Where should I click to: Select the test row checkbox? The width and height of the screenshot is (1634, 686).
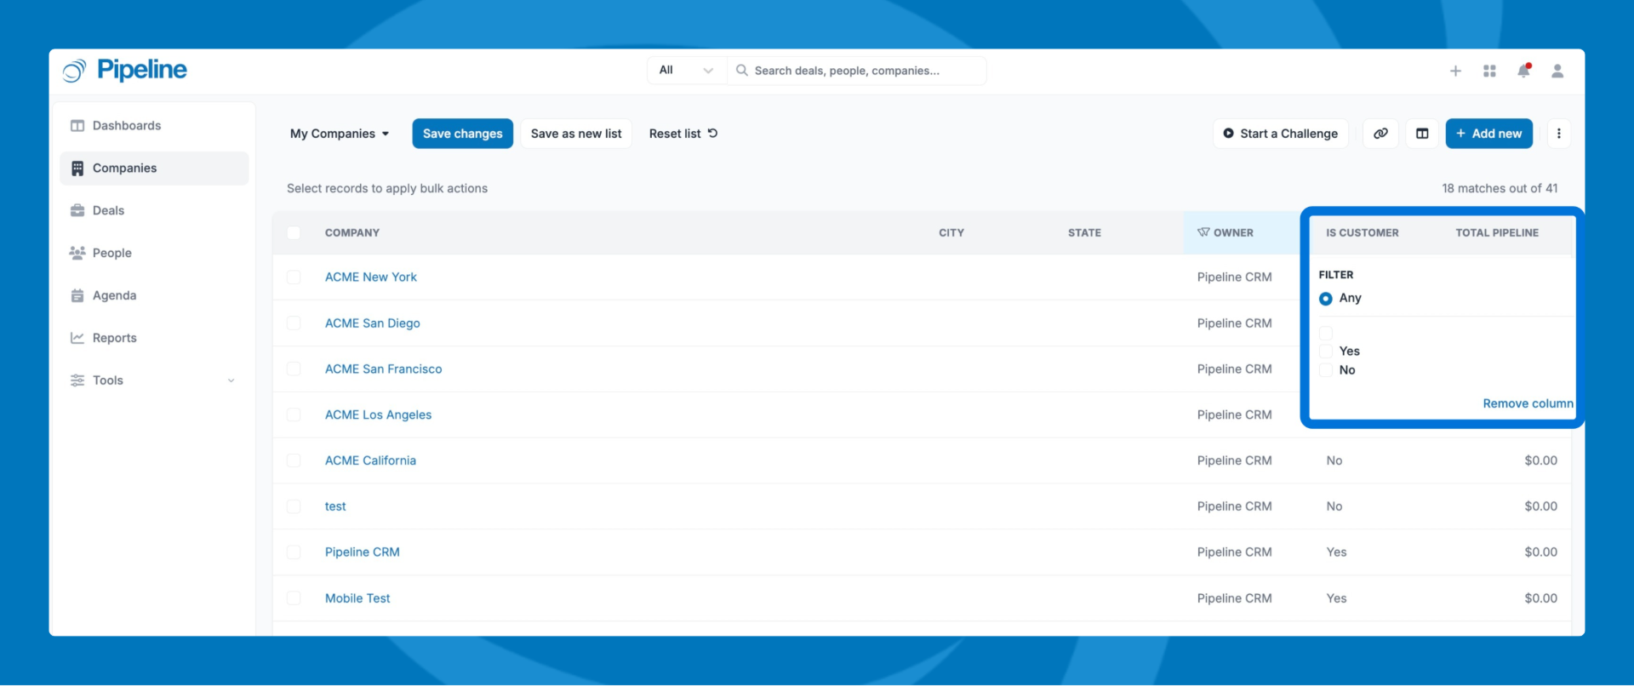pos(294,506)
